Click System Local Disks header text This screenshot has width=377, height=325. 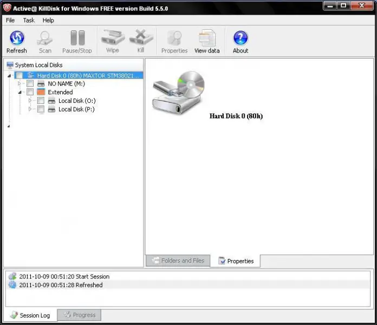pos(38,65)
